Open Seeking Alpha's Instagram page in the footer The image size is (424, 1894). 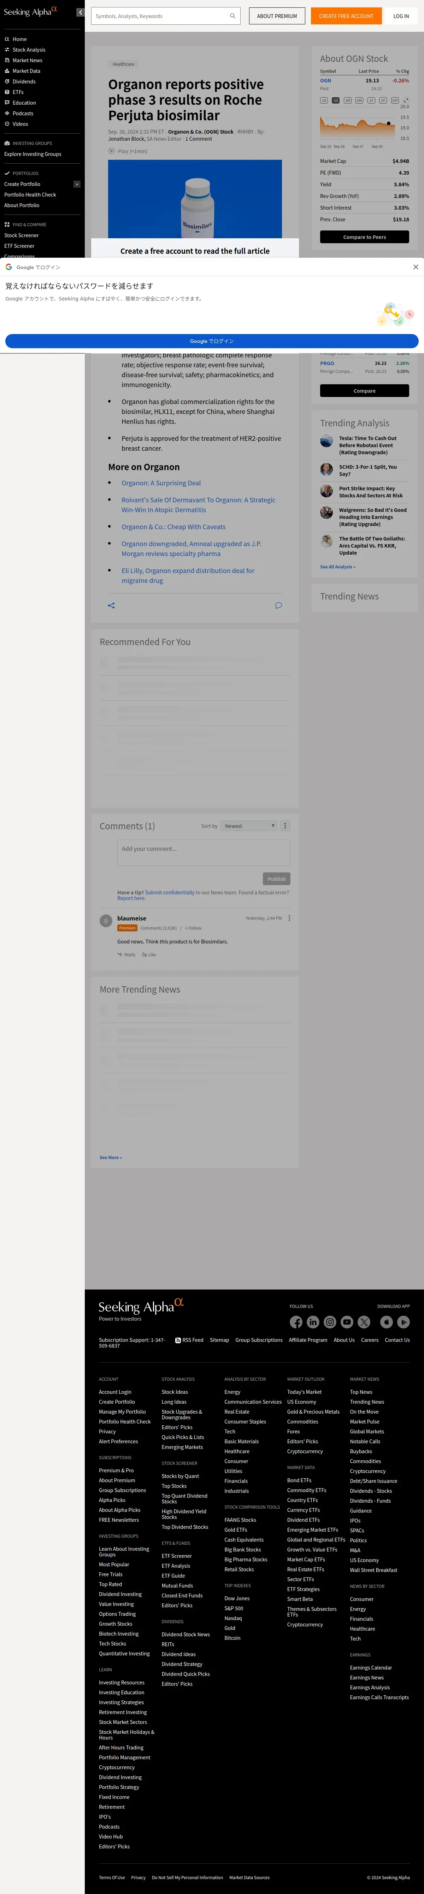330,1322
